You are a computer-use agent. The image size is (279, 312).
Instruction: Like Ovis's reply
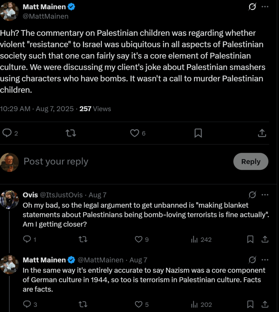139,239
